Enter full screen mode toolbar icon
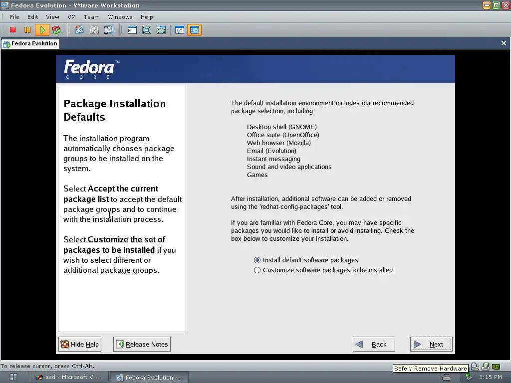 (161, 30)
